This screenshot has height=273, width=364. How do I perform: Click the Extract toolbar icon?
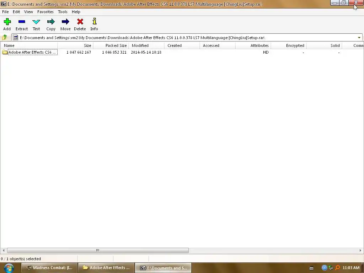click(x=22, y=22)
